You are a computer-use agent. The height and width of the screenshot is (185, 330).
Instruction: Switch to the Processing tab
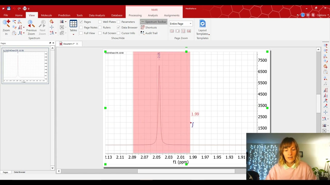(x=135, y=15)
